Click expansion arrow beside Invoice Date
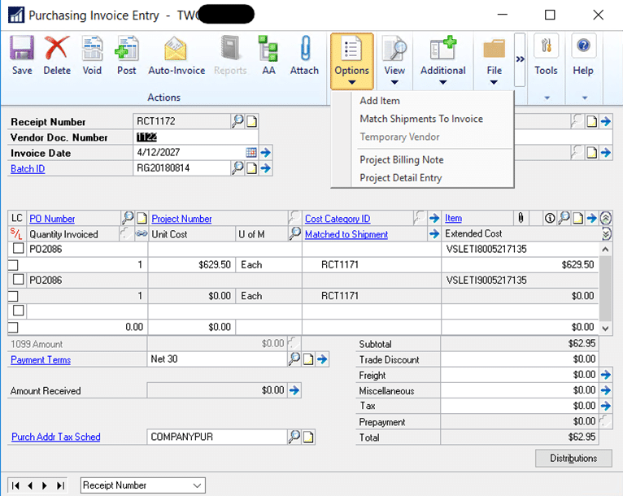 265,153
